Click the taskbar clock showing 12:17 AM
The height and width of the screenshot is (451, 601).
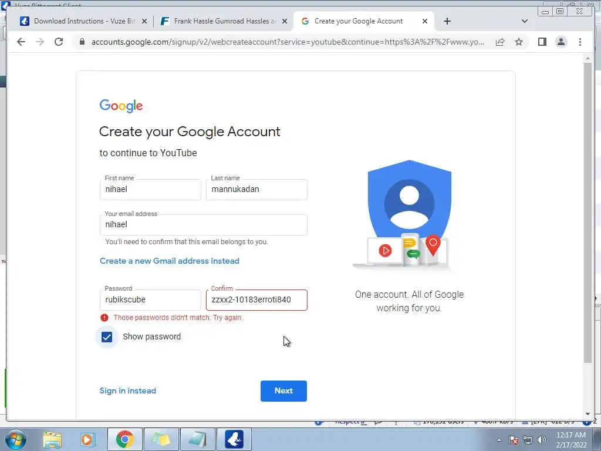tap(571, 440)
